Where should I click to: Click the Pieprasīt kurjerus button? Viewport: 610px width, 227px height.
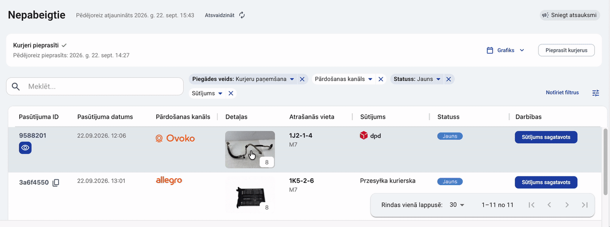tap(566, 50)
